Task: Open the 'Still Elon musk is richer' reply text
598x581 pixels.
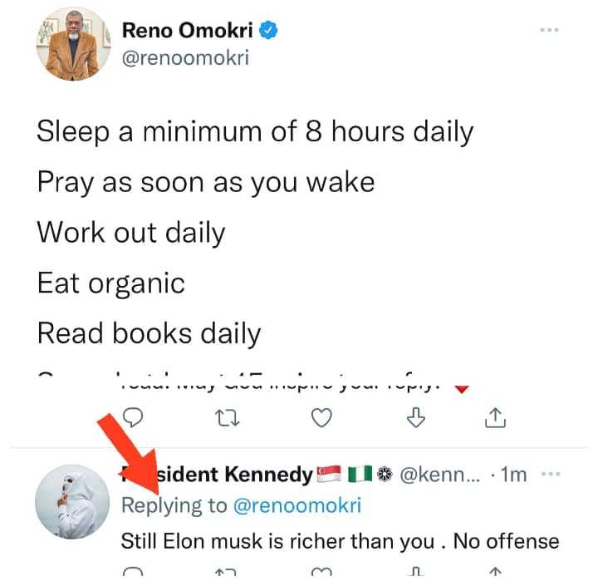Action: point(340,541)
